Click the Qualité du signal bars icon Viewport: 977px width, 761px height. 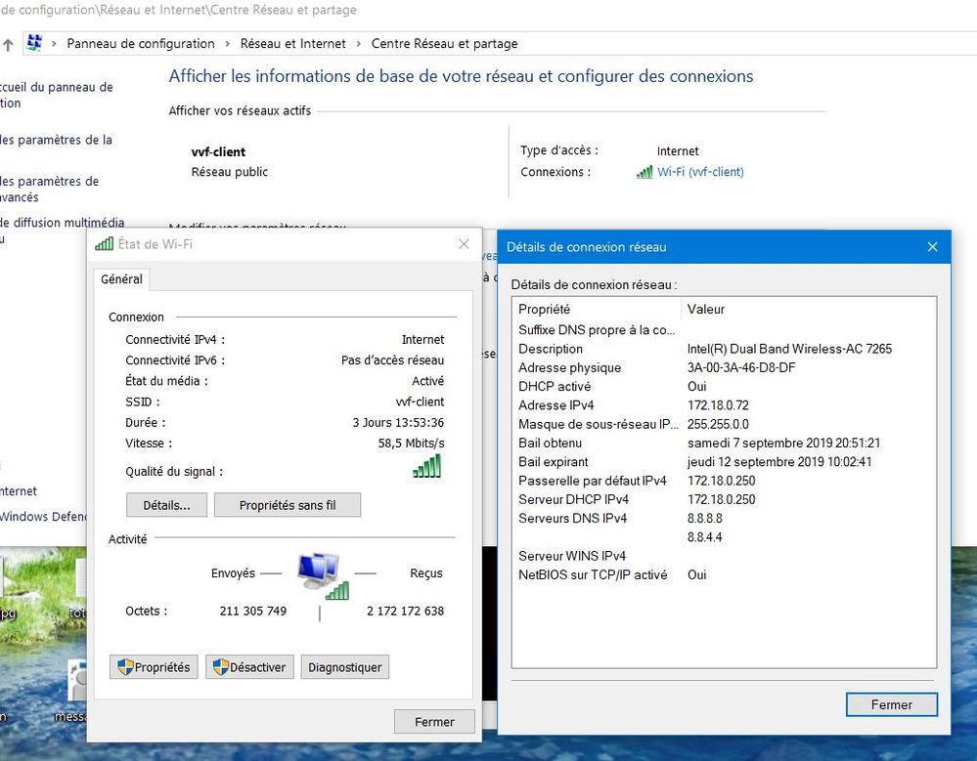coord(426,468)
